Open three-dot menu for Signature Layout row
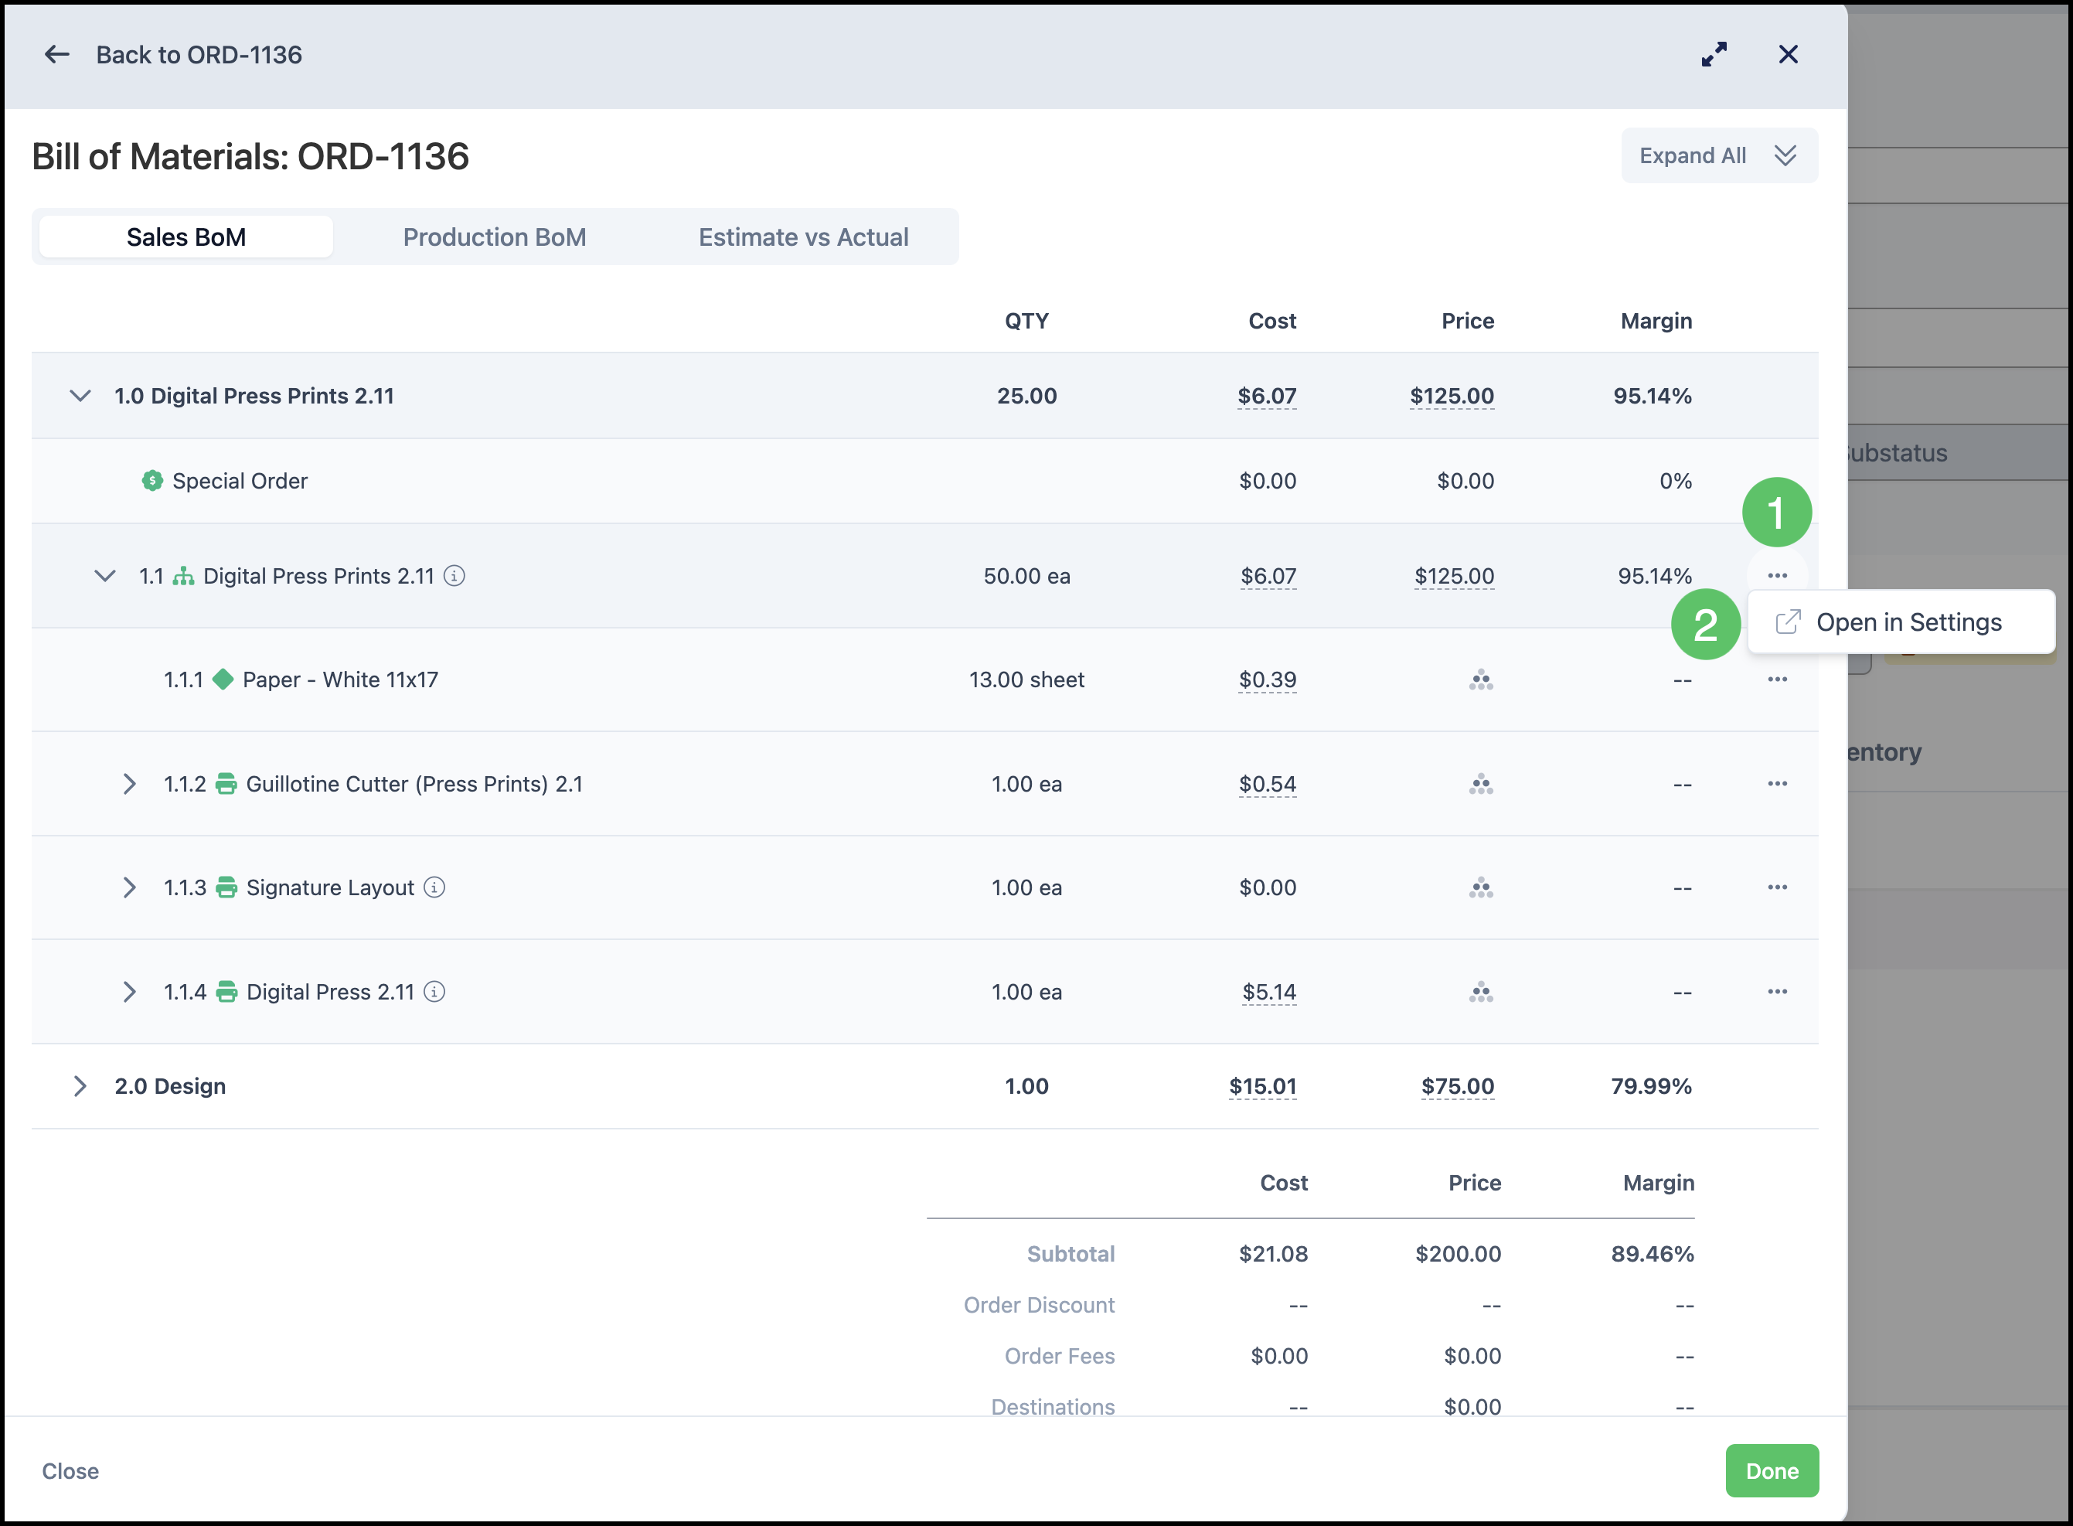 1778,887
